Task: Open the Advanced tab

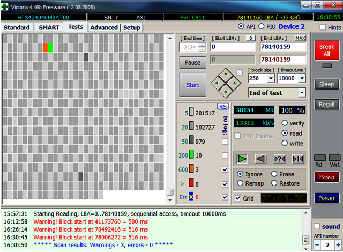Action: [104, 27]
